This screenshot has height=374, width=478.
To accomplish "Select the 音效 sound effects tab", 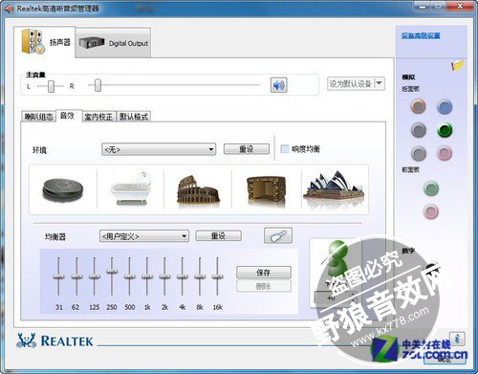I will coord(68,116).
